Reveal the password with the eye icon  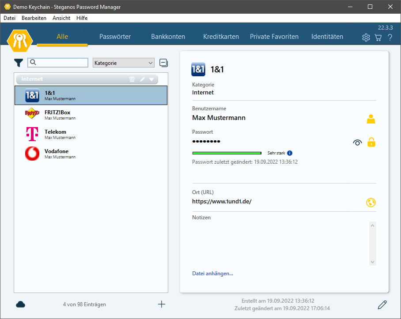pos(357,143)
